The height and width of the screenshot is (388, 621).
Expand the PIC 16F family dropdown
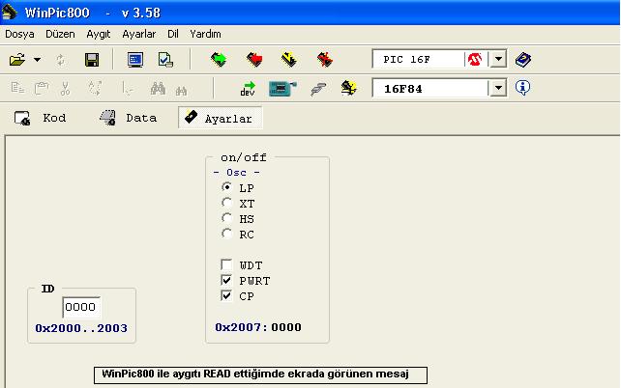click(x=498, y=60)
